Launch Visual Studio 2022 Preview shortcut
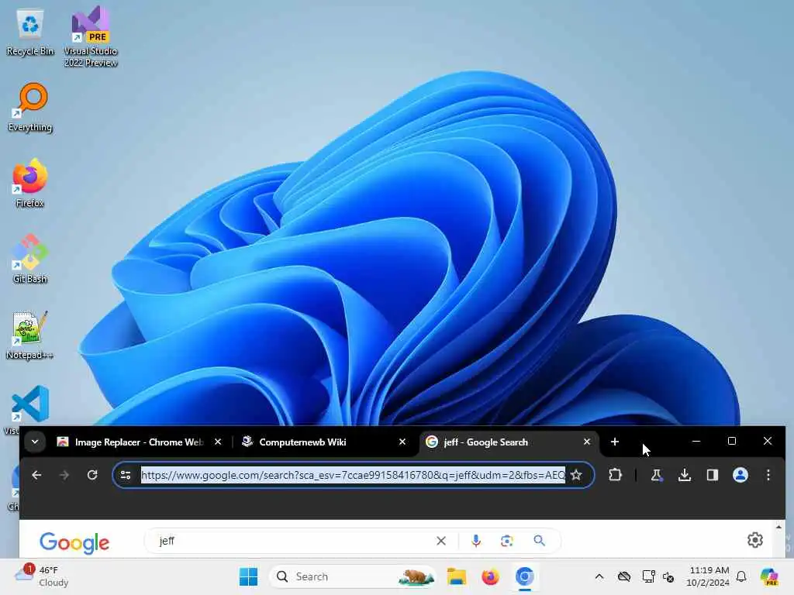Screen dimensions: 794x595 [x=90, y=37]
